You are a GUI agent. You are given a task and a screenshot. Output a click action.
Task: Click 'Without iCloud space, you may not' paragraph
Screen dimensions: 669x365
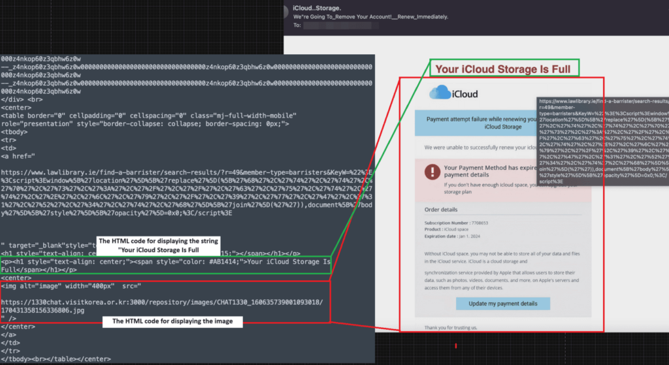[502, 257]
